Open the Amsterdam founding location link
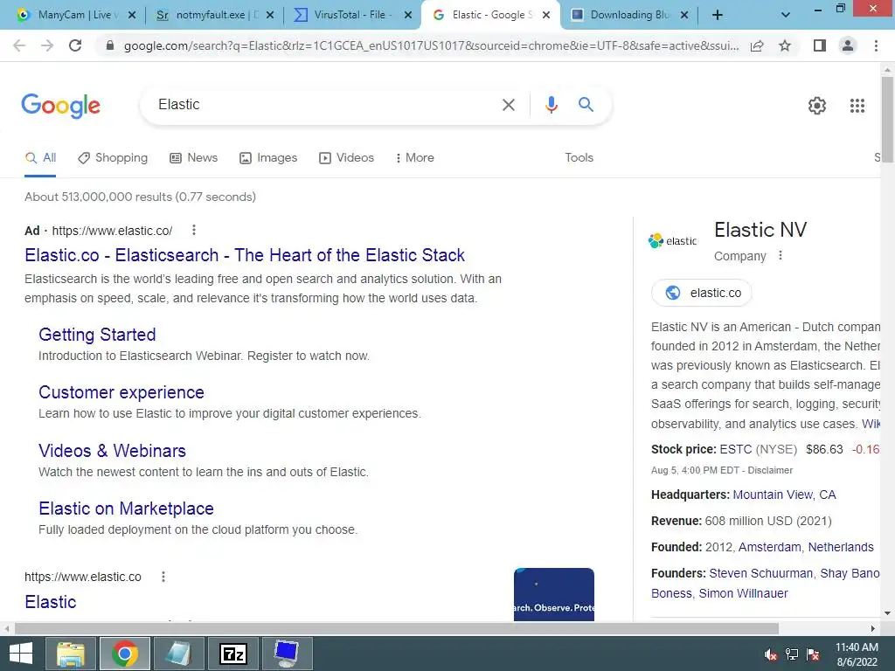The image size is (895, 671). pyautogui.click(x=769, y=547)
